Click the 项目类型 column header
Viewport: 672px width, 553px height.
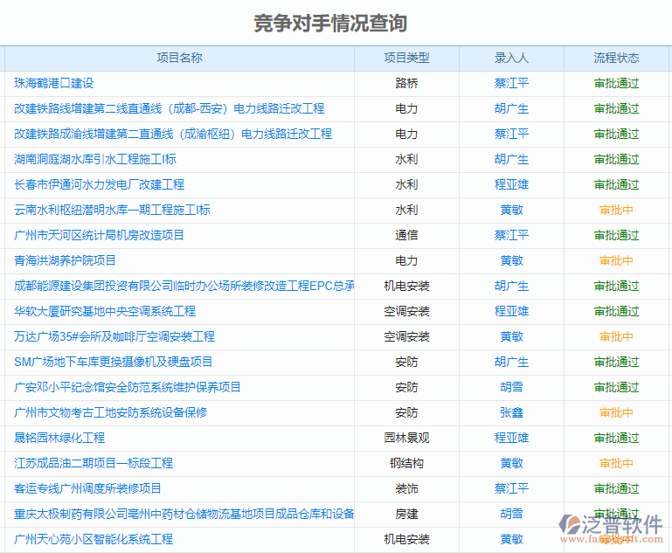(406, 59)
